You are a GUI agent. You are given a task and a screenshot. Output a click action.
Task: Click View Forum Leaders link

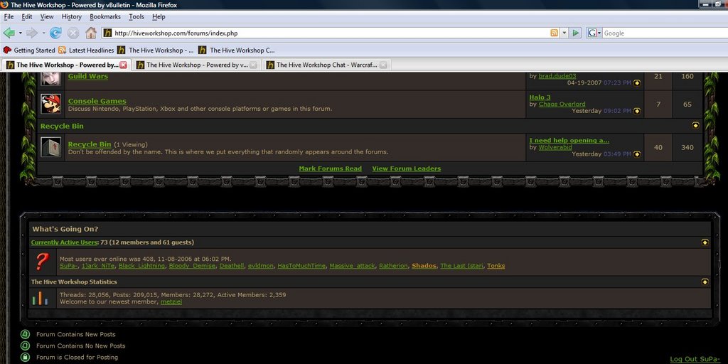pos(407,168)
